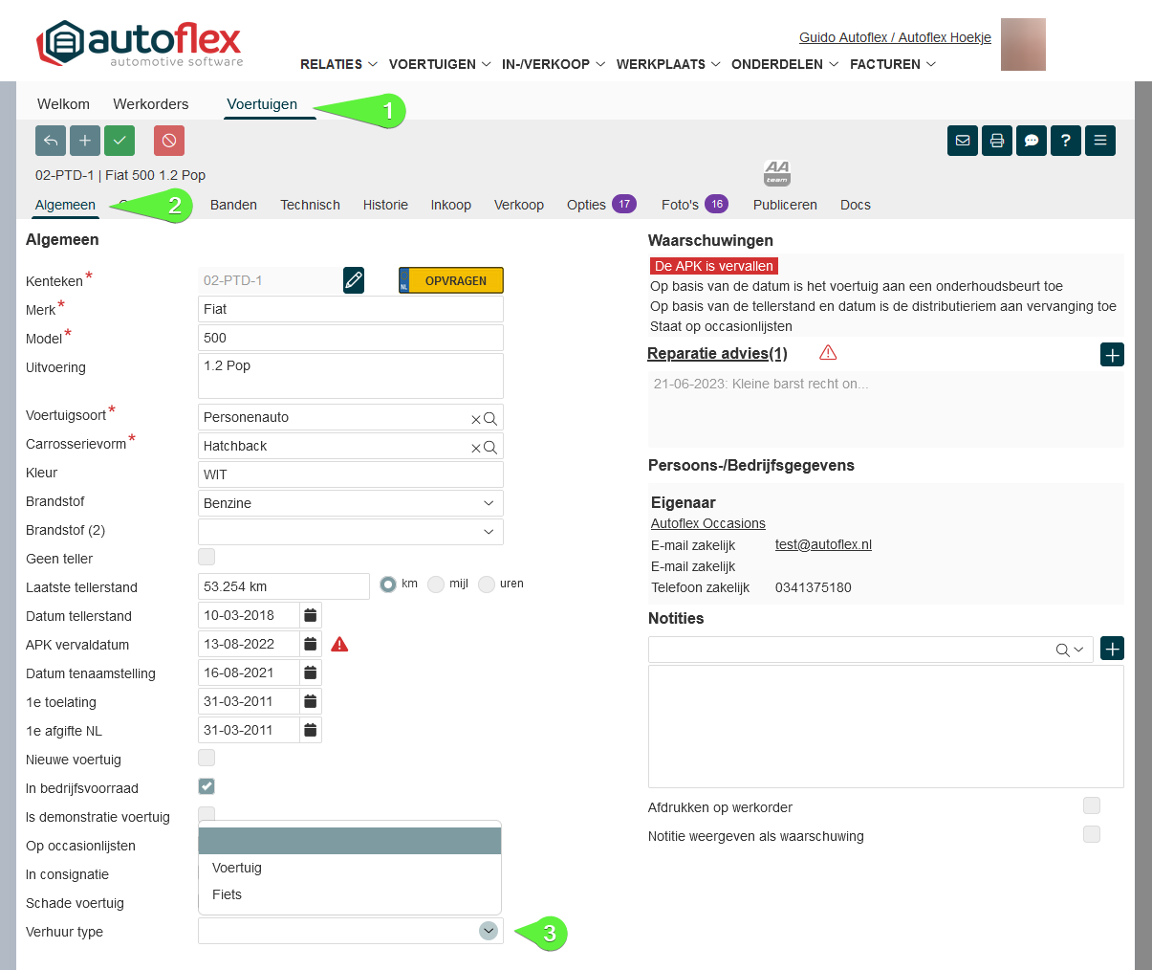Open the chat message icon
Image resolution: width=1152 pixels, height=970 pixels.
point(1032,141)
